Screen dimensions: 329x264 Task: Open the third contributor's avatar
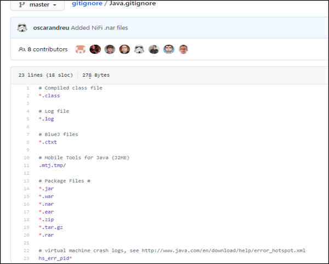[x=110, y=49]
